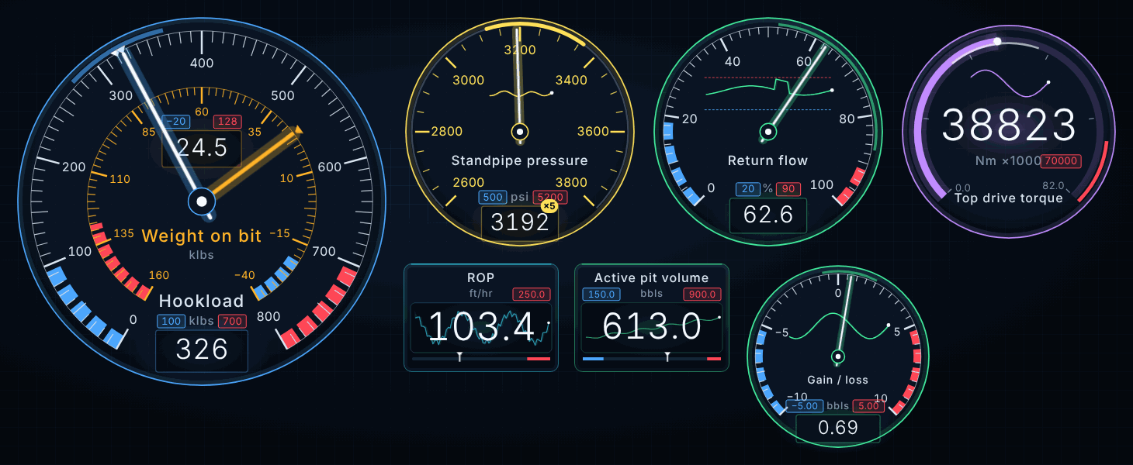This screenshot has height=465, width=1133.
Task: Click the Active pit volume range bar marker
Action: 667,357
